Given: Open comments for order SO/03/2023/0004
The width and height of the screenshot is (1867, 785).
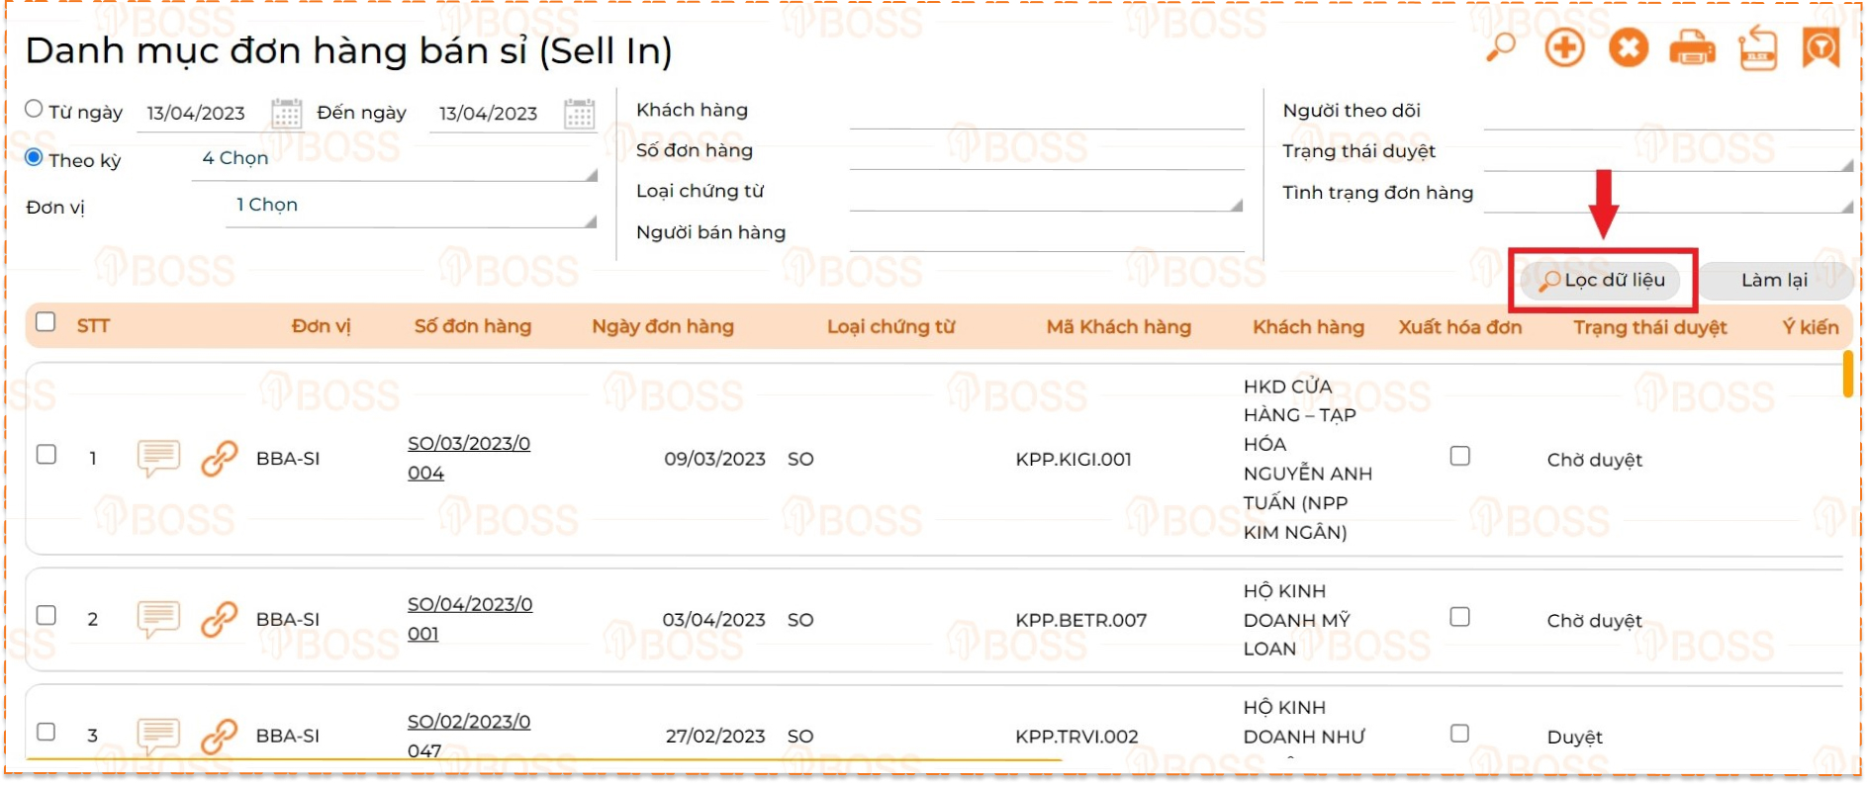Looking at the screenshot, I should [x=158, y=458].
